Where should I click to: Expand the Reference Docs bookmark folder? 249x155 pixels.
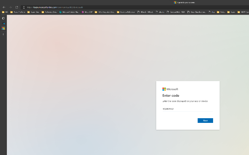click(49, 12)
